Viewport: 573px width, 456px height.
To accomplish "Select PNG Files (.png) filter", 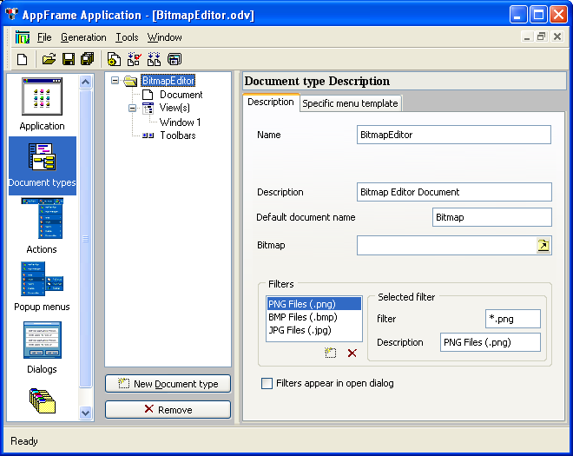I will [314, 304].
